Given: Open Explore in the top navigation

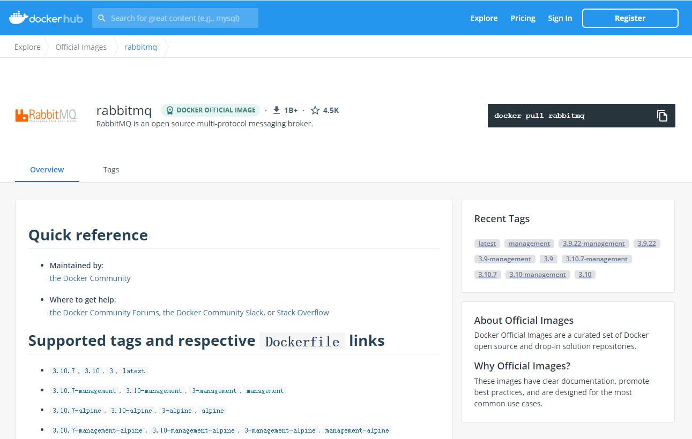Looking at the screenshot, I should [x=483, y=18].
